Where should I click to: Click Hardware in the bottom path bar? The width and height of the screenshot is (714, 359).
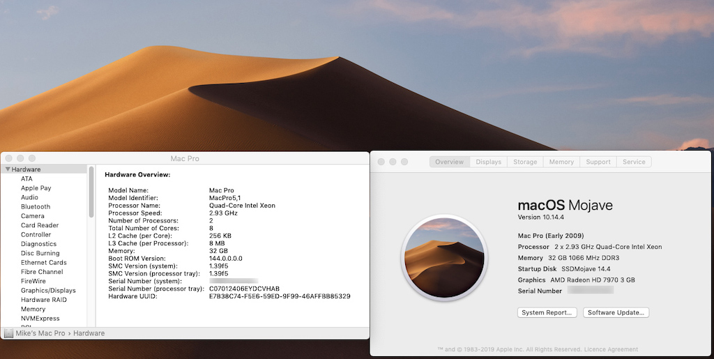coord(89,333)
